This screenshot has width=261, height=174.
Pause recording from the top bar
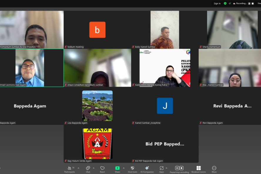tap(249, 4)
